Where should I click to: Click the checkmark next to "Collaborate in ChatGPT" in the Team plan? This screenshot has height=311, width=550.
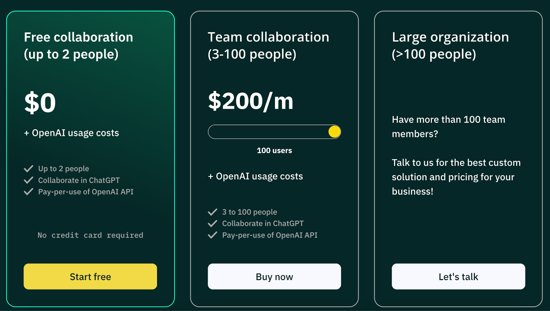click(x=212, y=223)
